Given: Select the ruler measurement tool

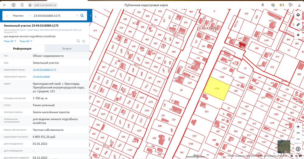Looking at the screenshot, I should tap(298, 25).
